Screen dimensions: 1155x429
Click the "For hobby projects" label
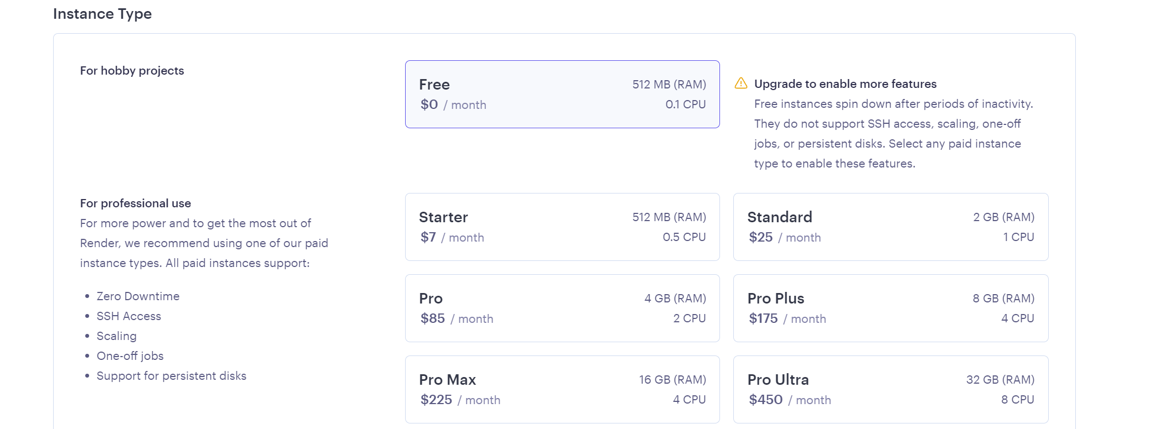click(132, 71)
